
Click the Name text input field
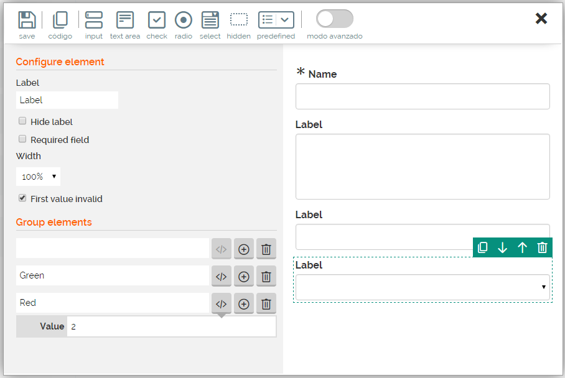tap(423, 96)
